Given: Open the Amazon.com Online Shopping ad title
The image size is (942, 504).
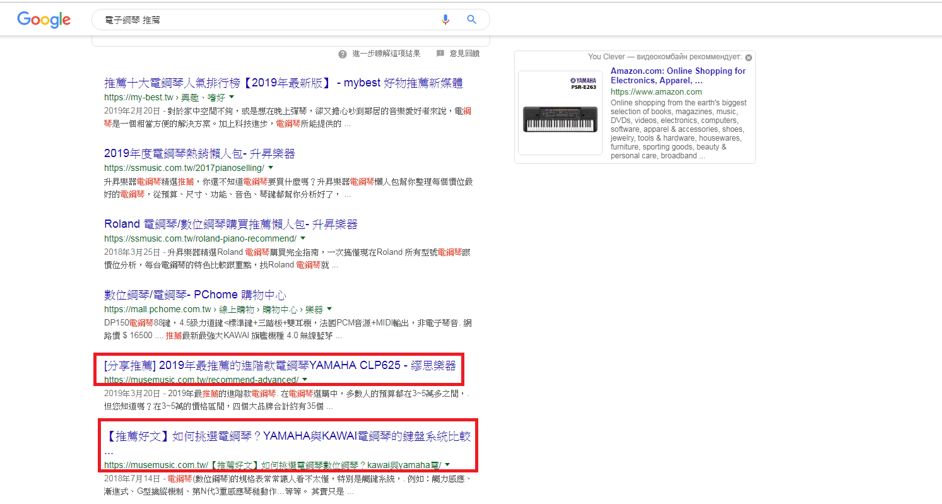Looking at the screenshot, I should pos(678,76).
